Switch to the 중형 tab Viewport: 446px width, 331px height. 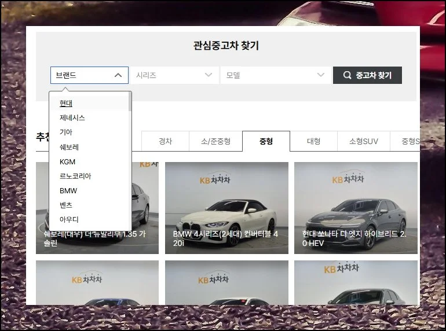(266, 141)
